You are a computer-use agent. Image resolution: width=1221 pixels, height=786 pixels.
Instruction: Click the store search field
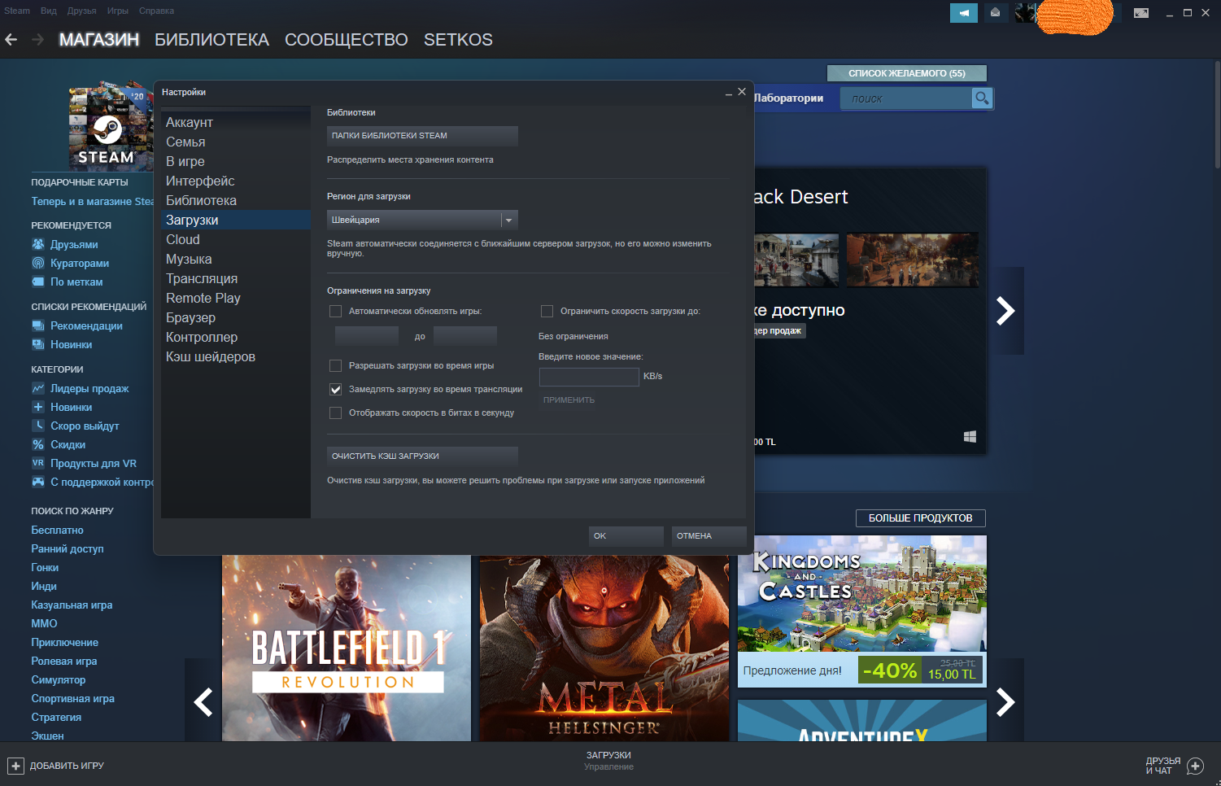[x=906, y=98]
